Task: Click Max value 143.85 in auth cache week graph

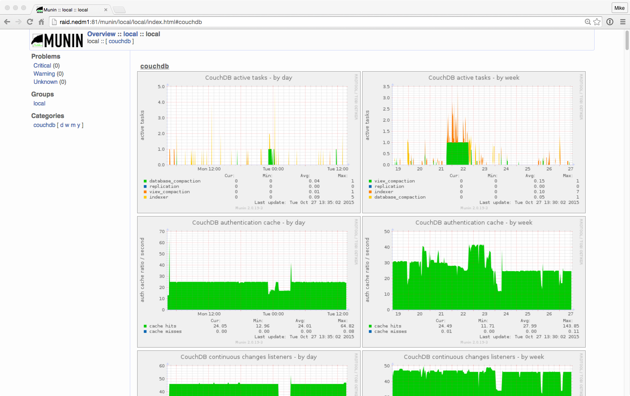Action: tap(571, 326)
